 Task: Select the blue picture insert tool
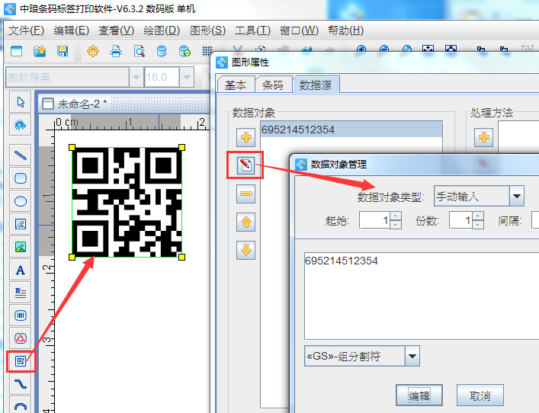click(21, 224)
